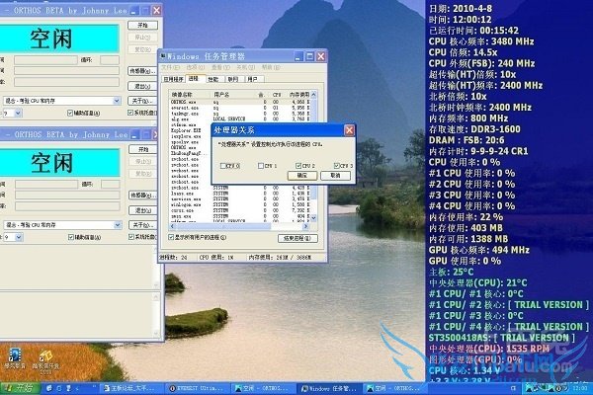Screen dimensions: 593x395
Task: Open the 应用程序 tab in Task Manager
Action: tap(173, 78)
